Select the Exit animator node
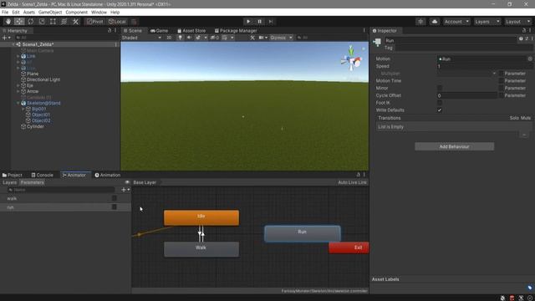535x301 pixels. pyautogui.click(x=349, y=247)
